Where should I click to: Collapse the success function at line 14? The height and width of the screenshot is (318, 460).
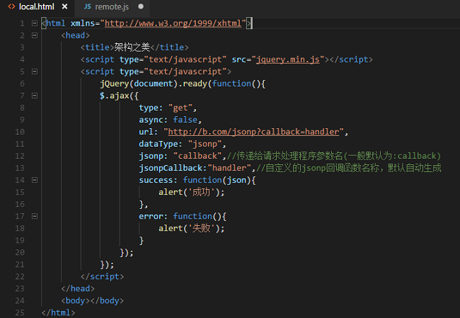click(x=35, y=180)
